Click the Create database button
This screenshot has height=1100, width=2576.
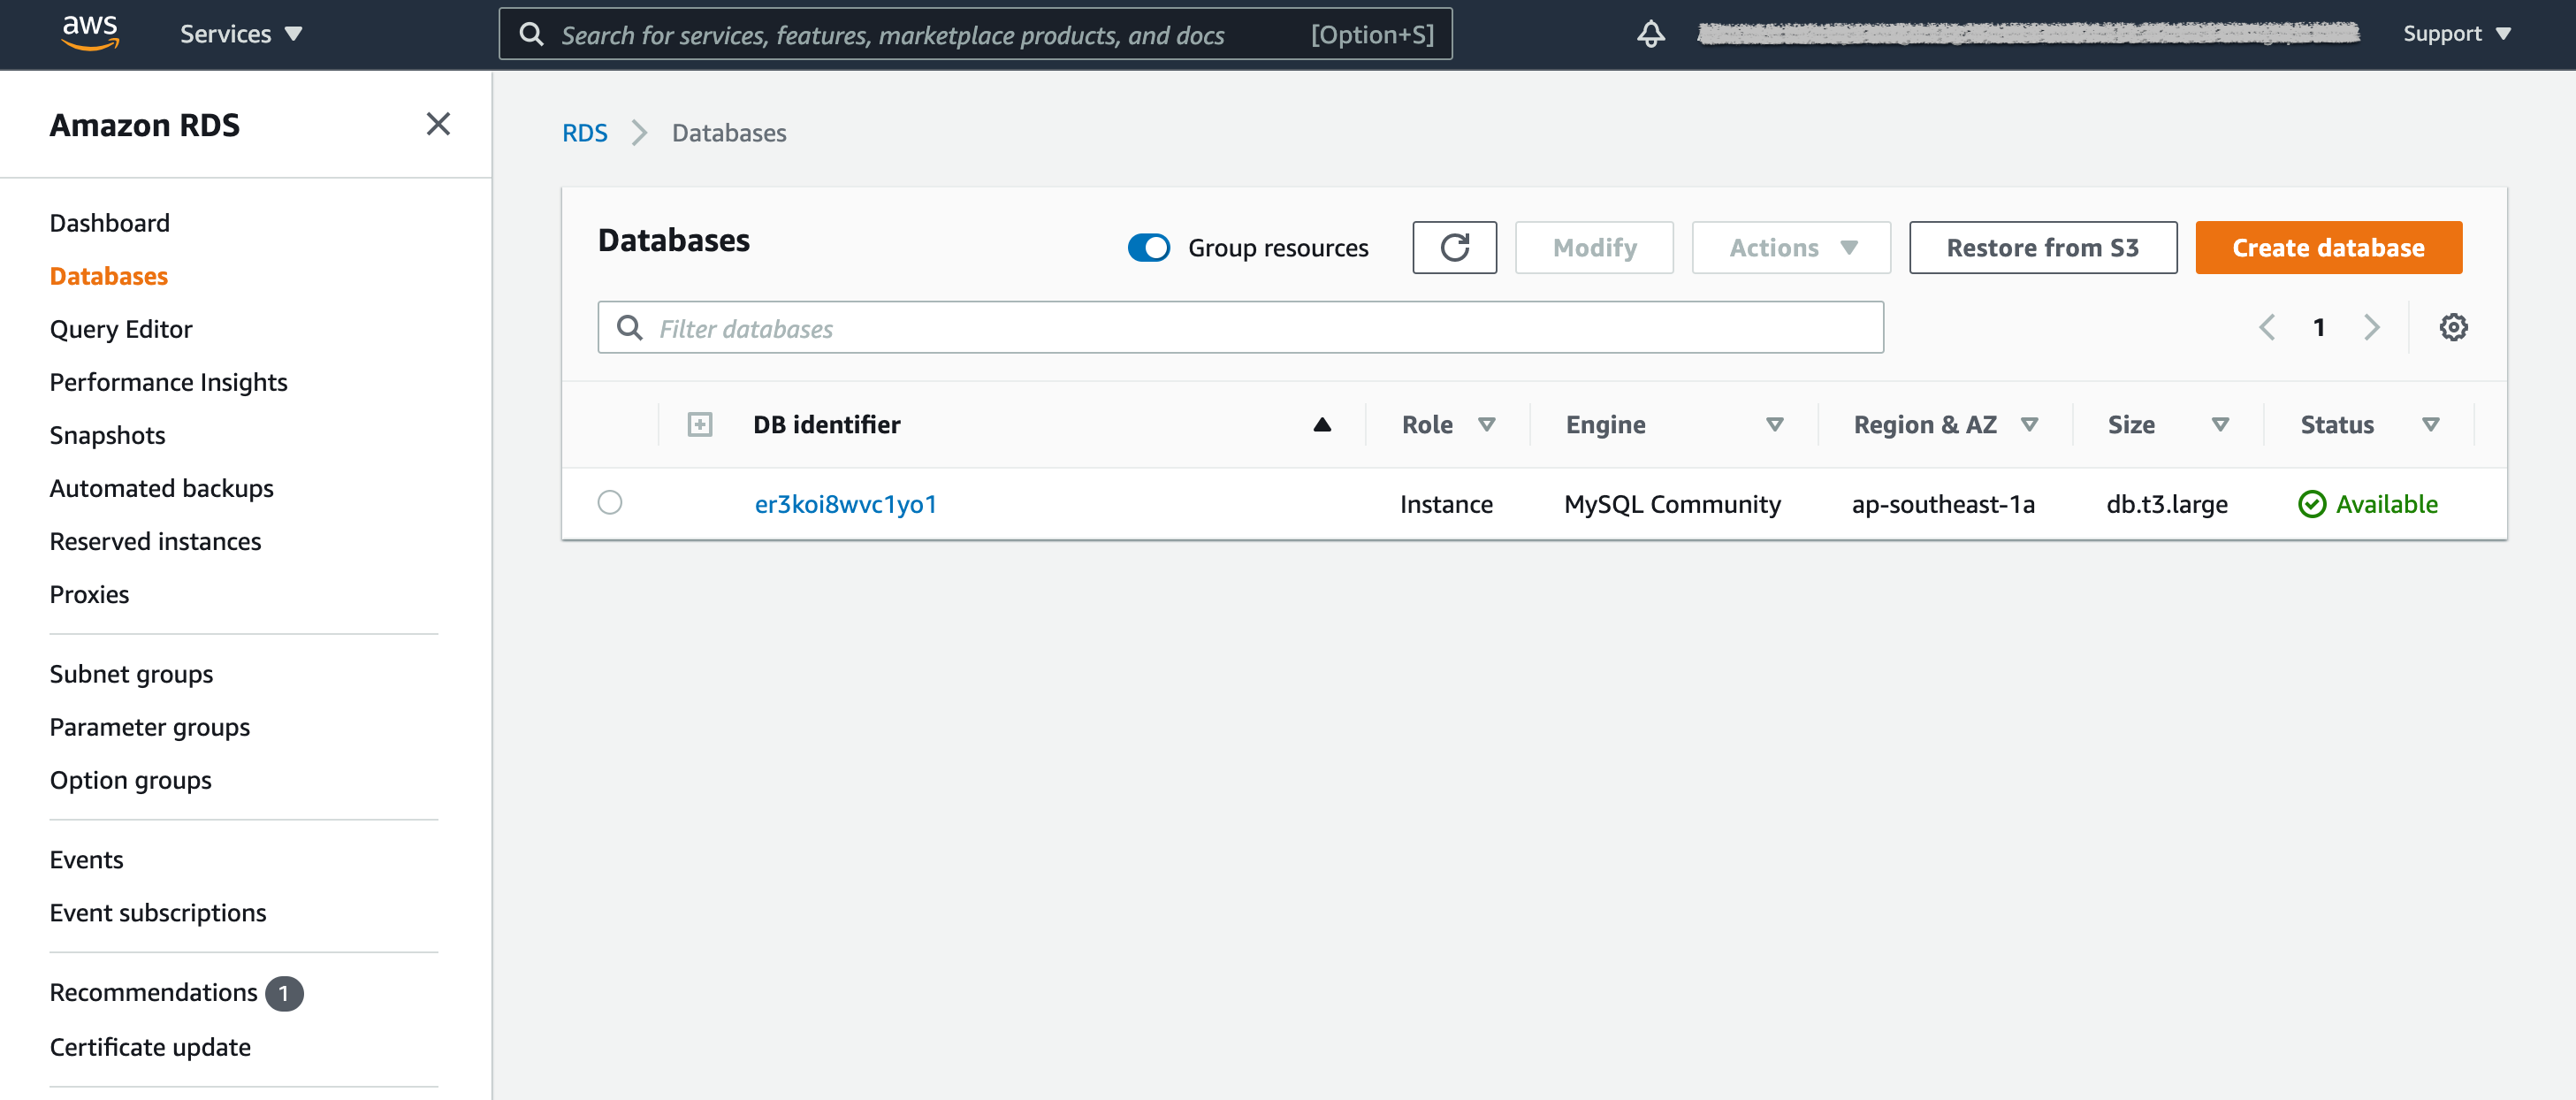[x=2328, y=247]
